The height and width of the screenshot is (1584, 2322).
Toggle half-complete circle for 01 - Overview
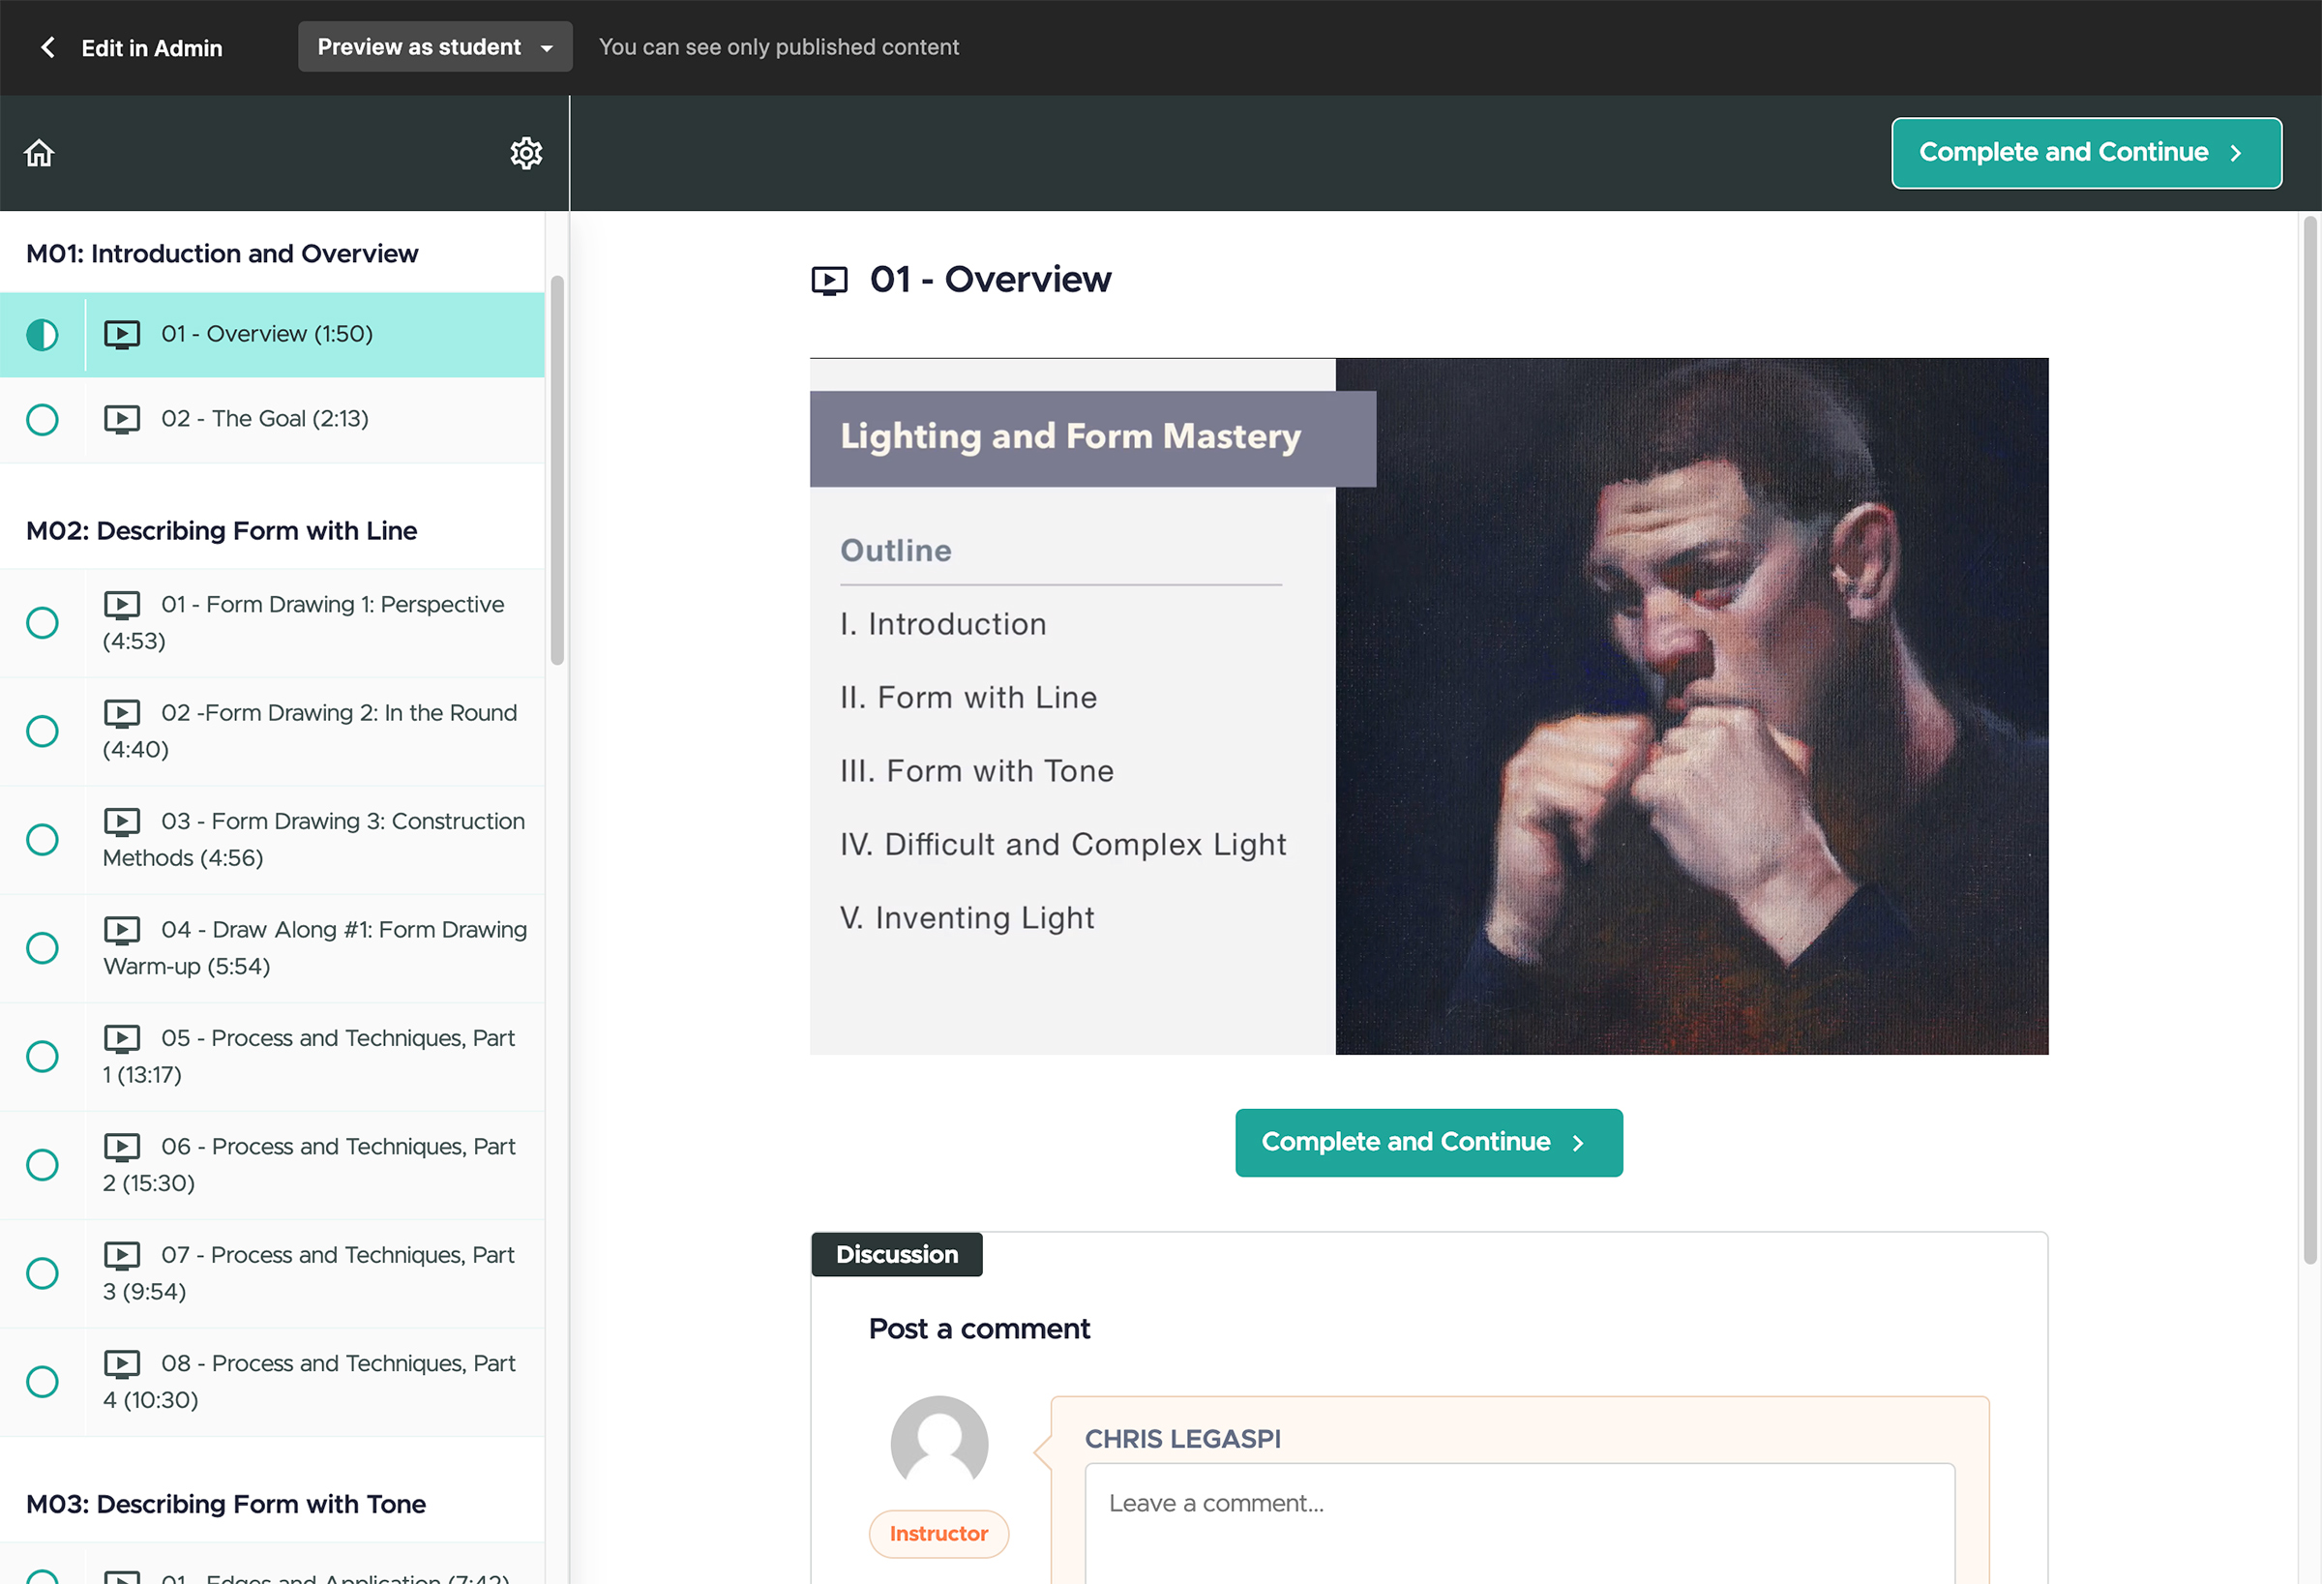click(42, 335)
